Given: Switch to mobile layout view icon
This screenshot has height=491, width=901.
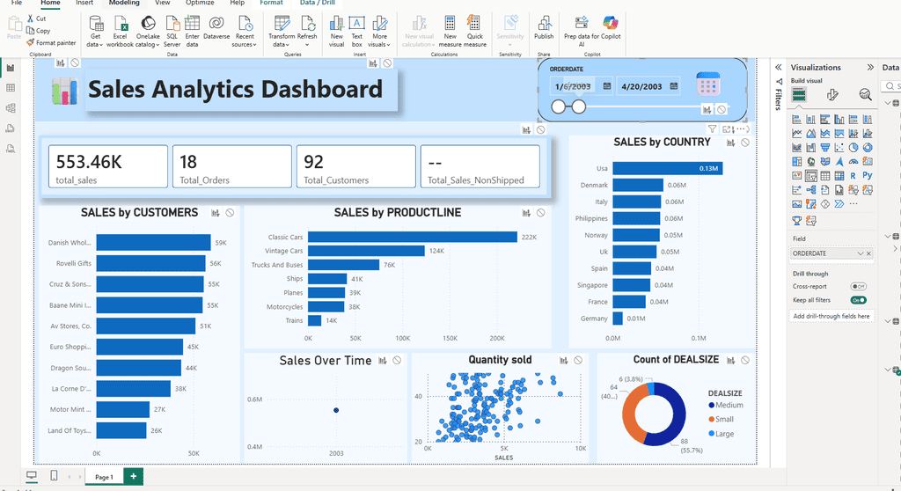Looking at the screenshot, I should (x=54, y=475).
